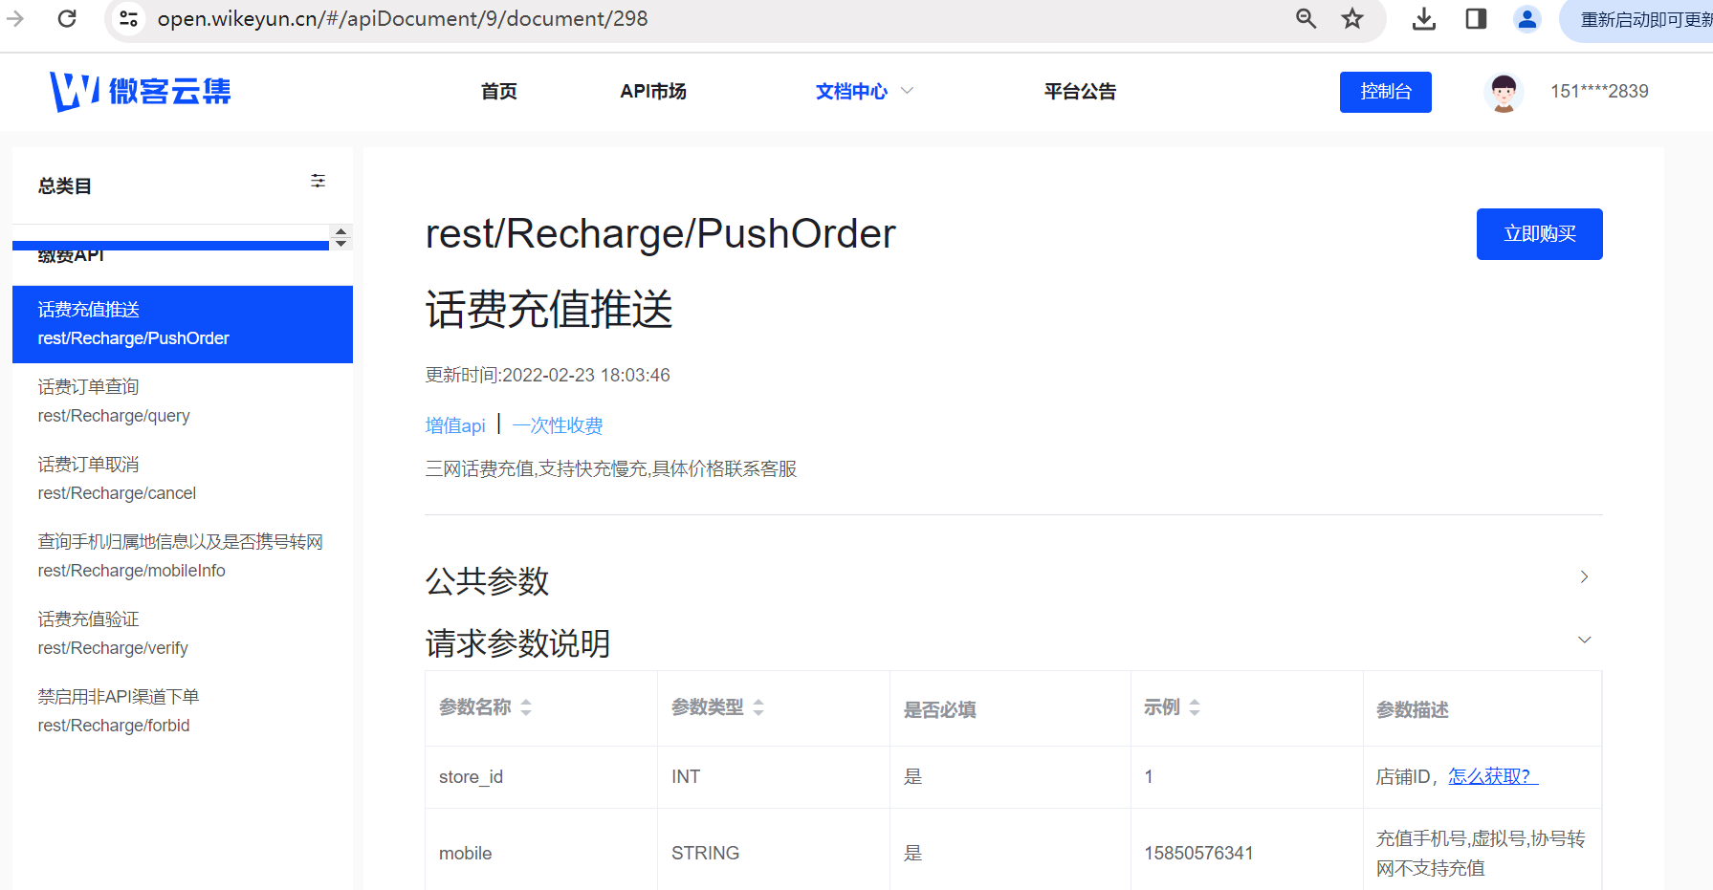
Task: Click the 增值api tag link
Action: tap(455, 425)
